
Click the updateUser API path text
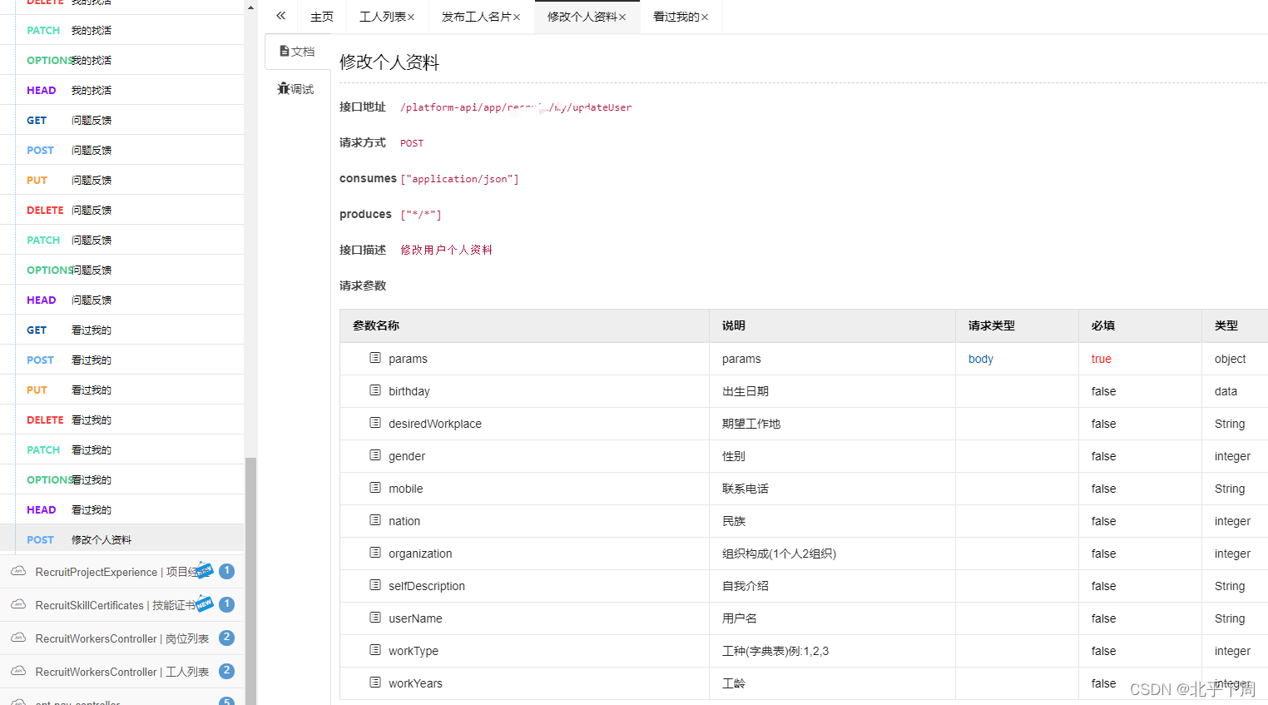tap(516, 107)
